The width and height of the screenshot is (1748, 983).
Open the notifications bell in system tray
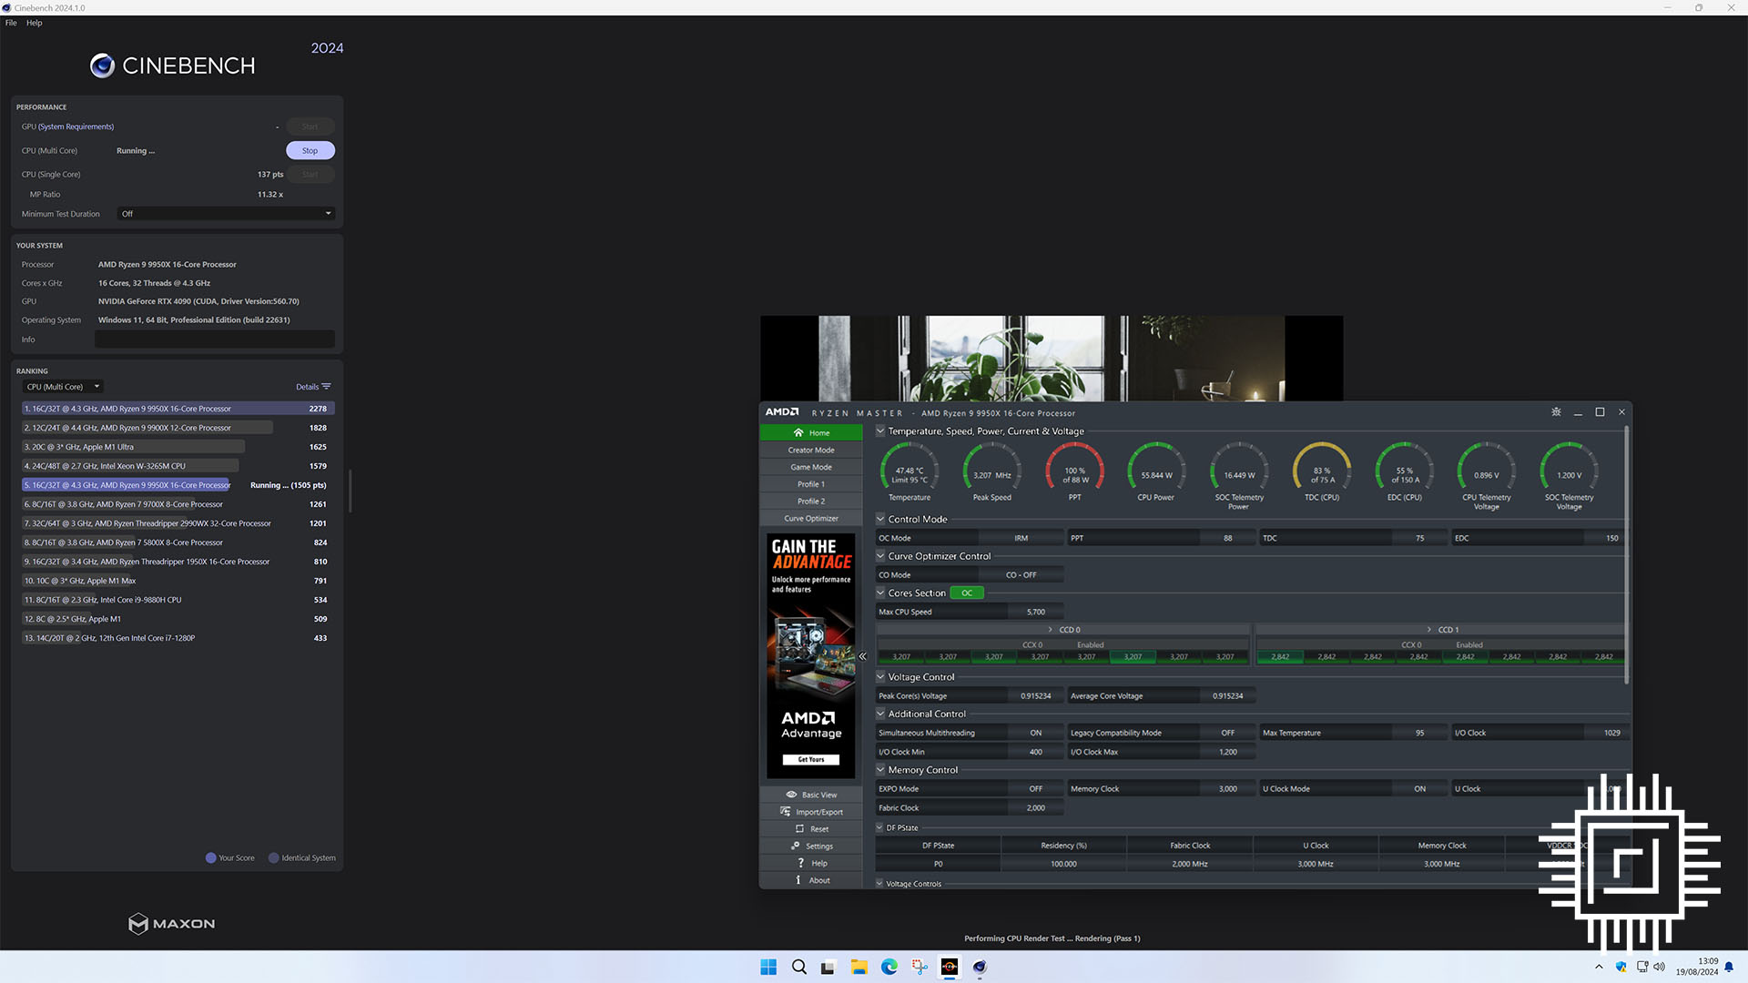coord(1729,967)
